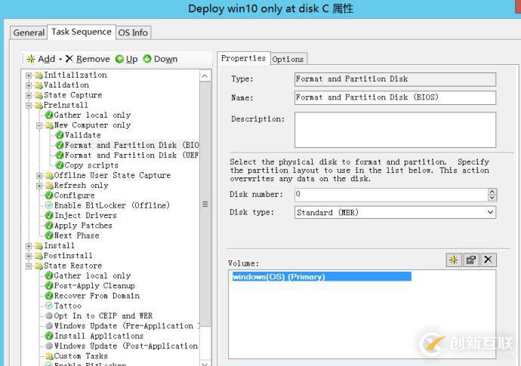Viewport: 521px width, 366px height.
Task: Collapse the State Restore group
Action: click(x=29, y=266)
